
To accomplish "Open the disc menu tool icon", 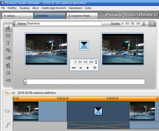I will point(8,50).
